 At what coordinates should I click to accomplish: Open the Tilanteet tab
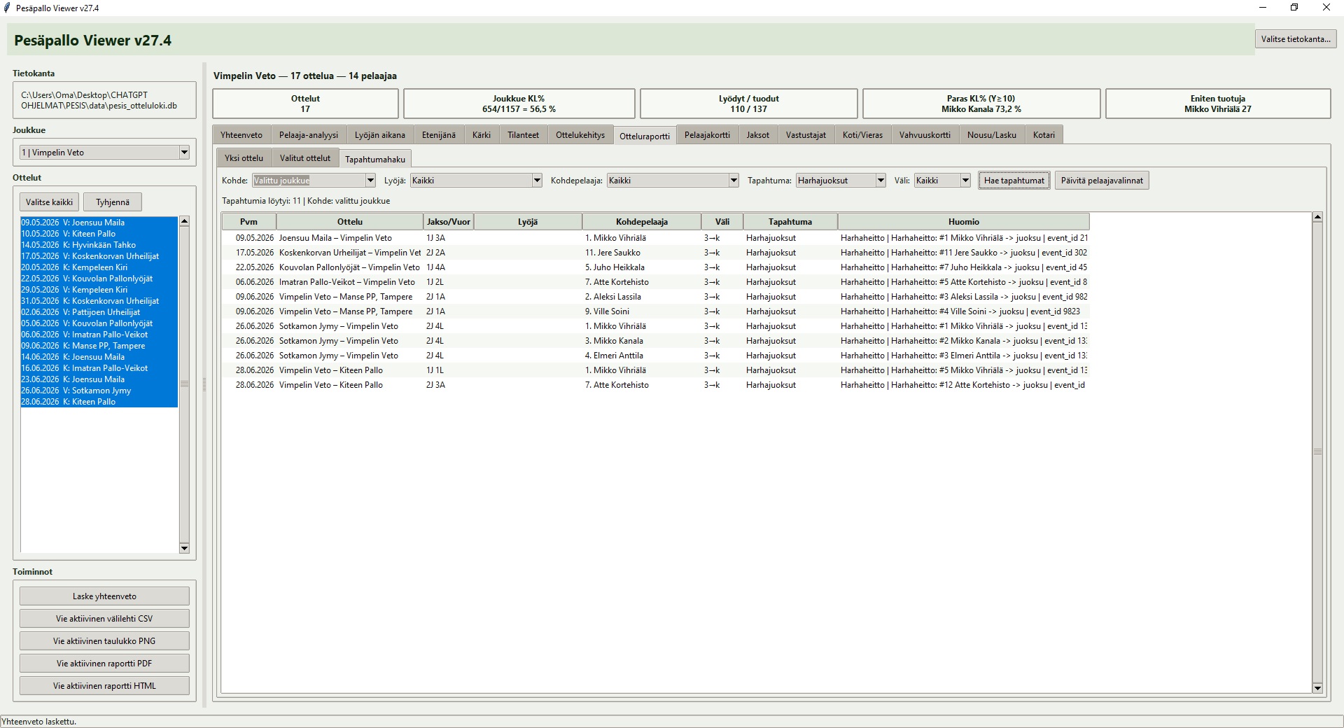click(x=524, y=135)
